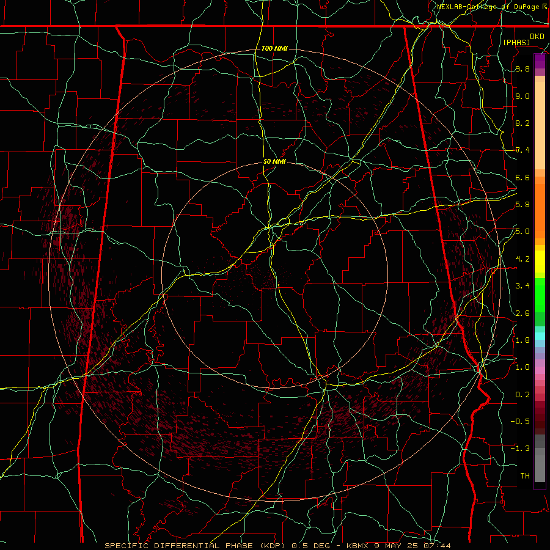
Task: Click the 4.2 scale value
Action: (x=522, y=259)
